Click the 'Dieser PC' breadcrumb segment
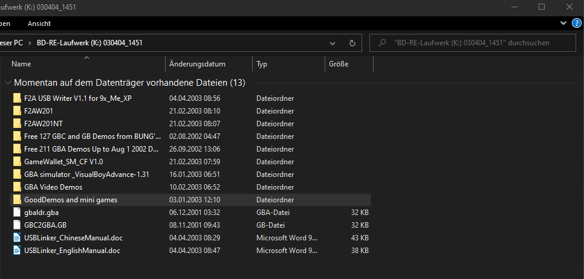Image resolution: width=584 pixels, height=279 pixels. tap(11, 43)
